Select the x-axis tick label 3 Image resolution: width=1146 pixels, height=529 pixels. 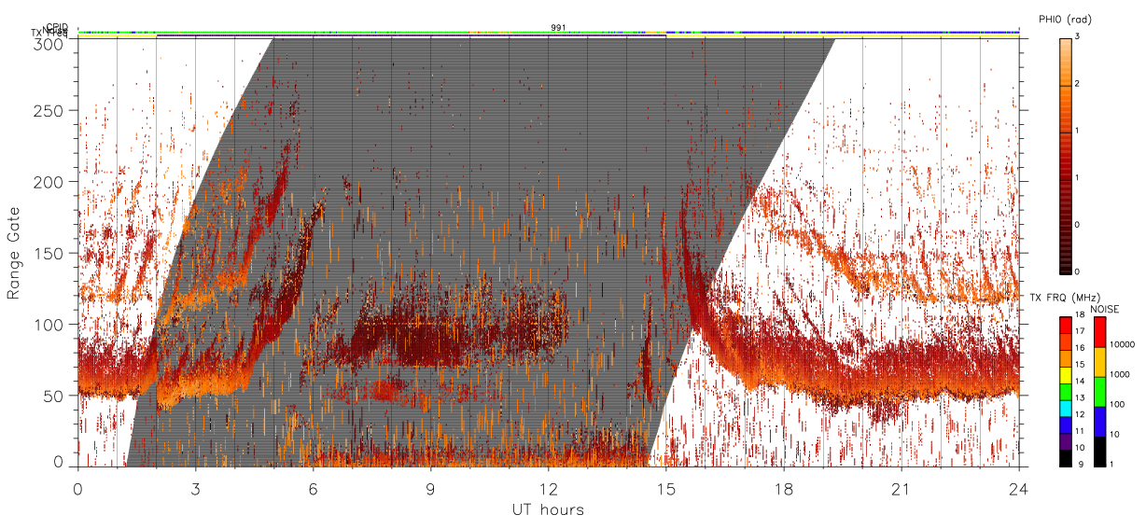(196, 489)
